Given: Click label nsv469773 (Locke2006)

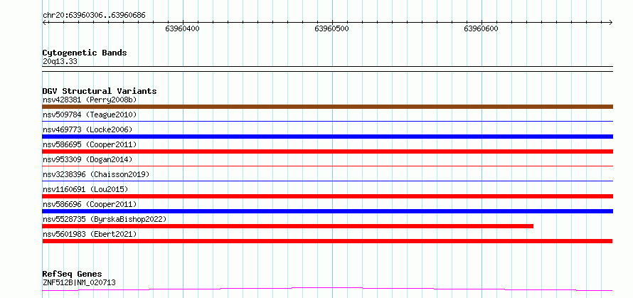Looking at the screenshot, I should 87,129.
